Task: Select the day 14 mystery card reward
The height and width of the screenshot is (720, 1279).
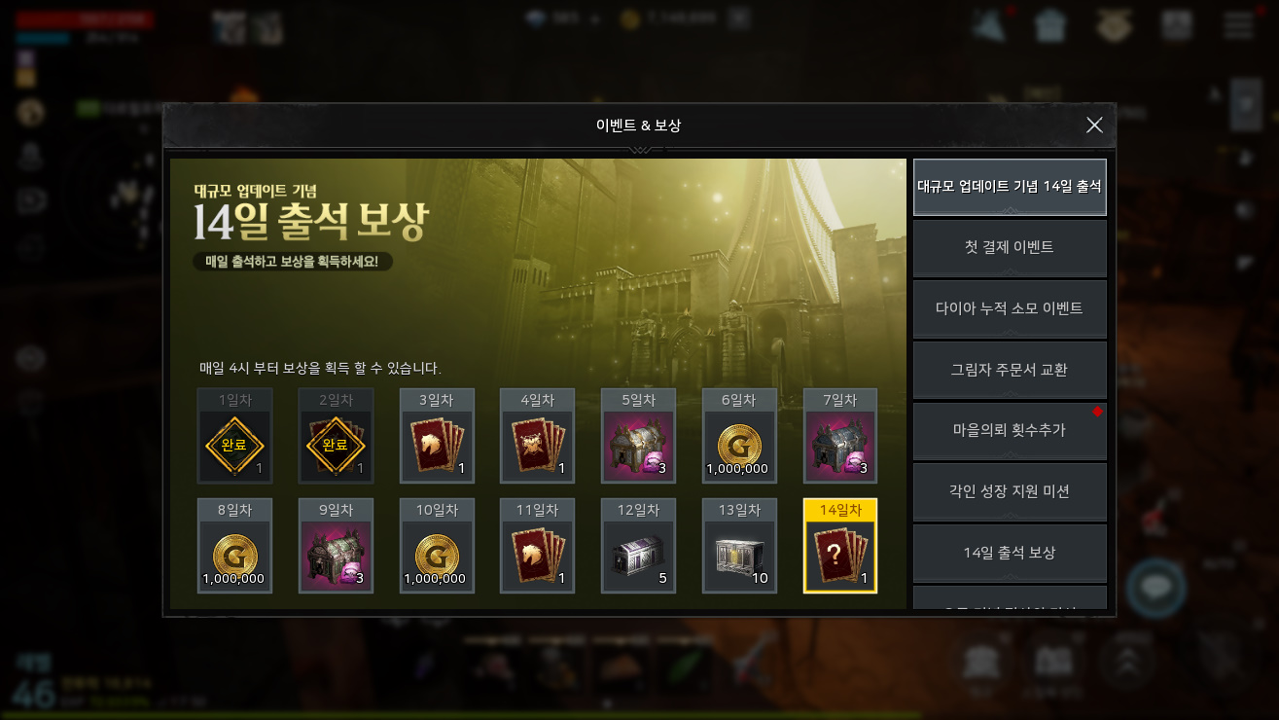Action: (x=840, y=546)
